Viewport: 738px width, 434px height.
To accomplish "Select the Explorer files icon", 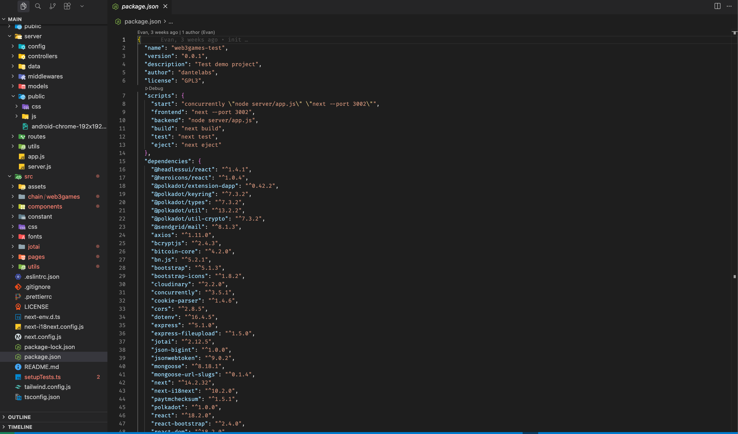I will [24, 6].
